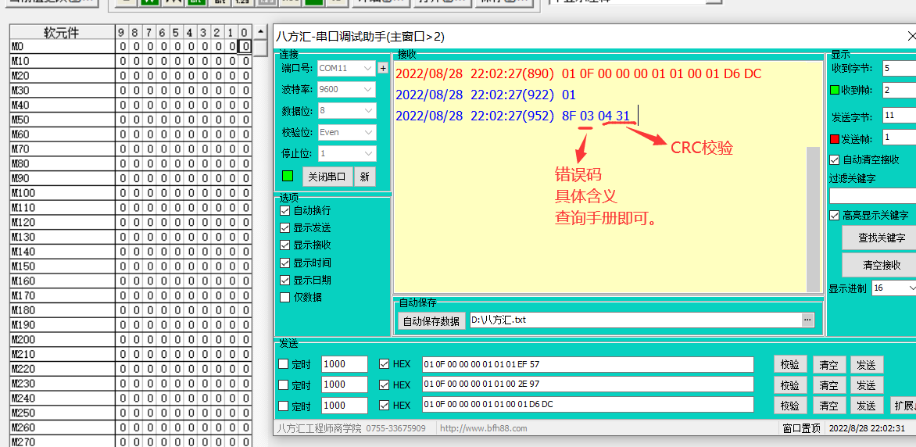This screenshot has height=447, width=916.
Task: Click the 过滤关键字 input field
Action: click(871, 195)
